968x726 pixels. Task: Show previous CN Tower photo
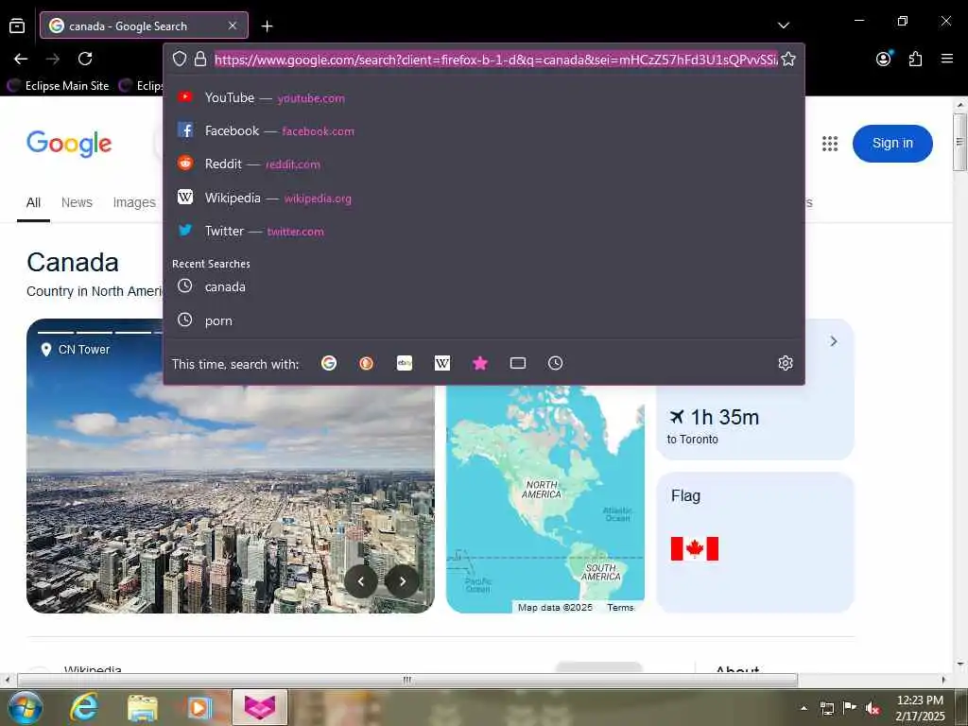tap(361, 581)
